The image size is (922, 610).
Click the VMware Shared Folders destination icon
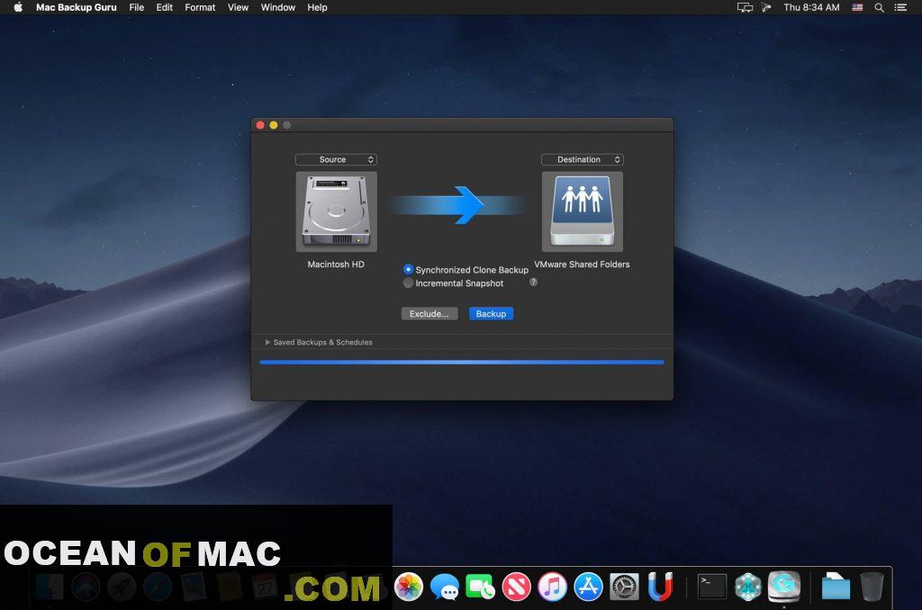click(x=583, y=211)
